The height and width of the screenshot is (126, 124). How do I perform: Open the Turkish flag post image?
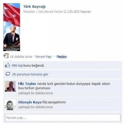[12, 27]
